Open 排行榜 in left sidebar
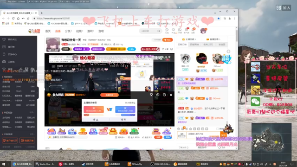Screen dimensions: 297x167 [x=11, y=47]
